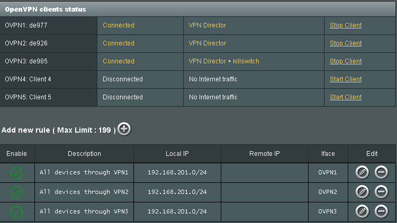
Task: Add a new VPN Director rule
Action: tap(124, 129)
